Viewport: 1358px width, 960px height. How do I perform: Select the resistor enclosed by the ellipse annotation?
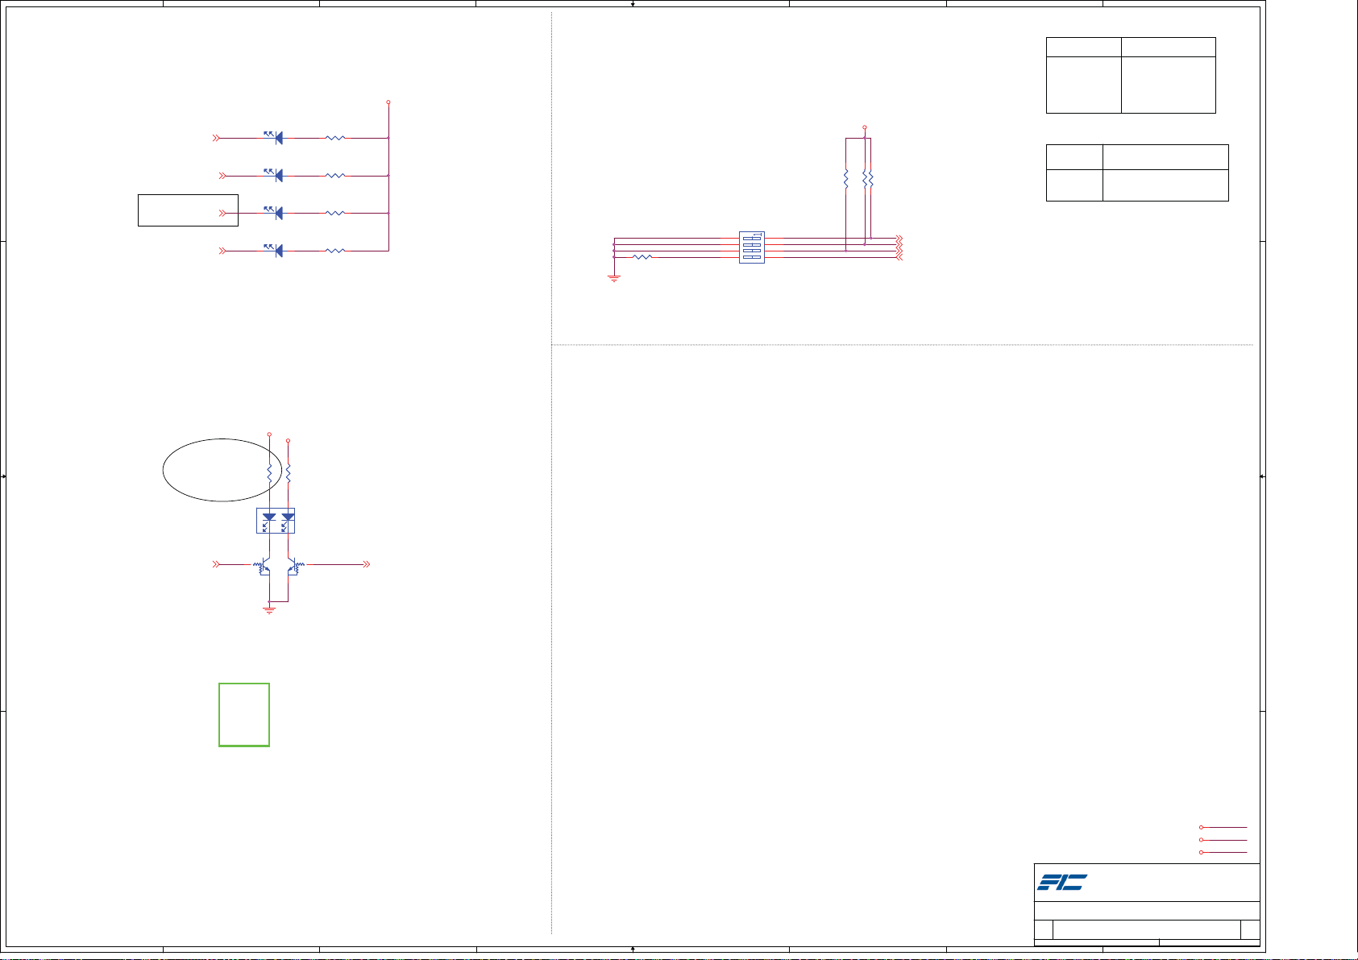click(269, 474)
